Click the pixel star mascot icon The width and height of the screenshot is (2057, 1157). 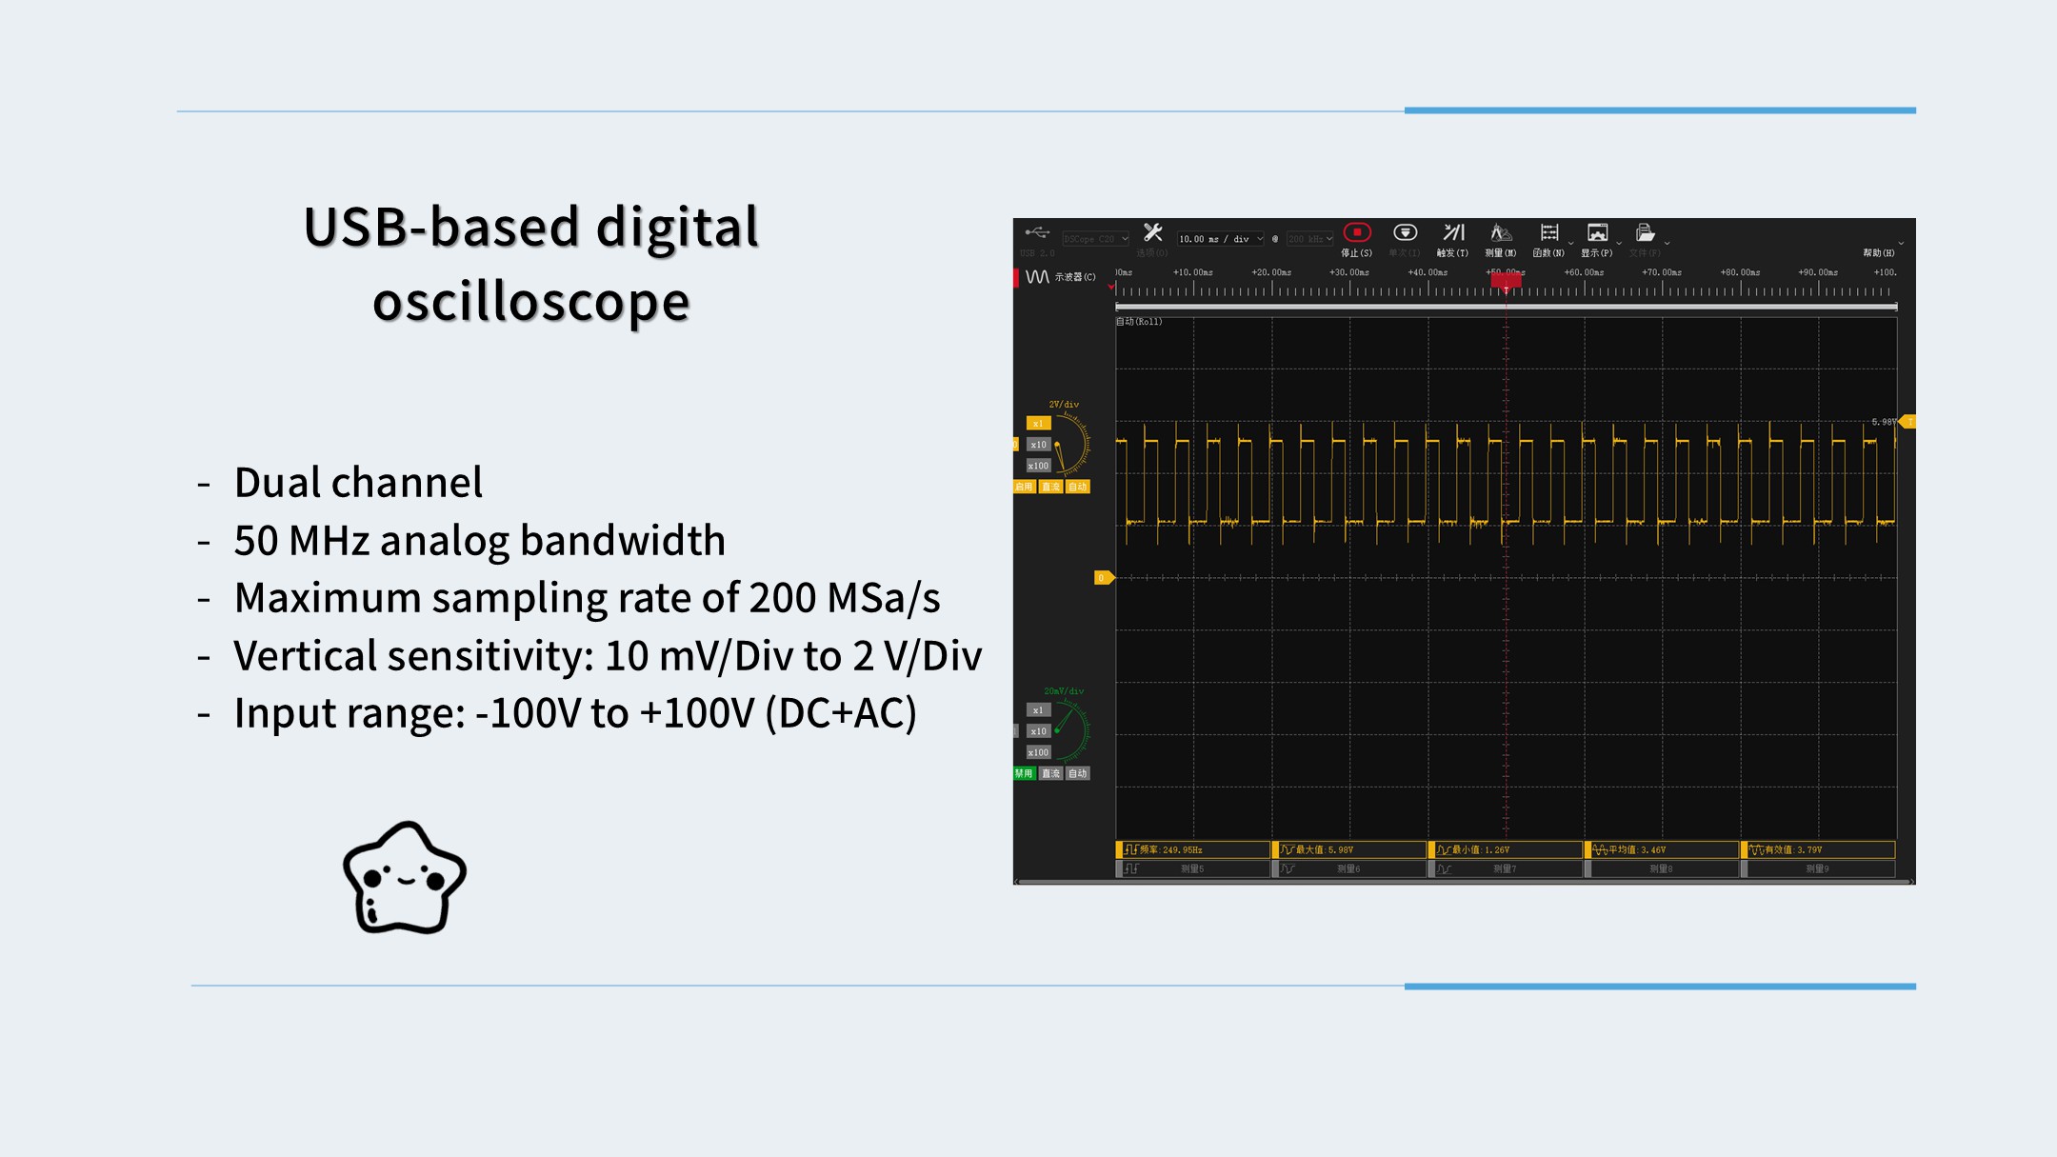click(x=405, y=878)
